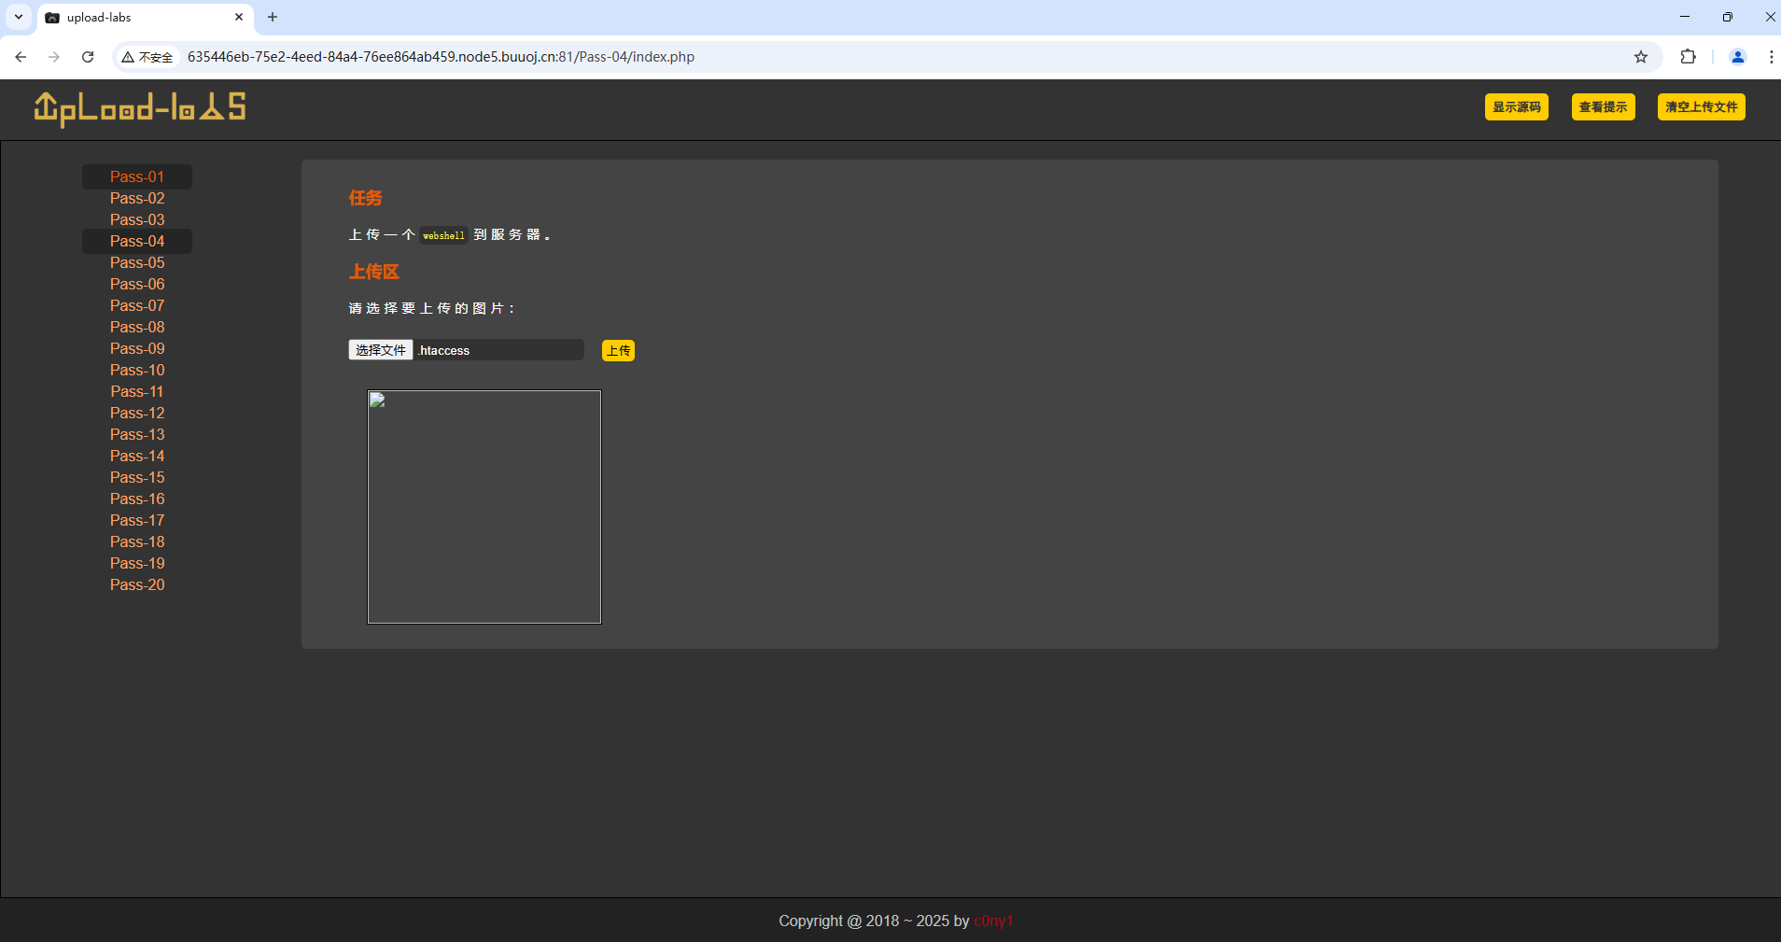Image resolution: width=1781 pixels, height=942 pixels.
Task: Click the 显示源码 button
Action: (1516, 107)
